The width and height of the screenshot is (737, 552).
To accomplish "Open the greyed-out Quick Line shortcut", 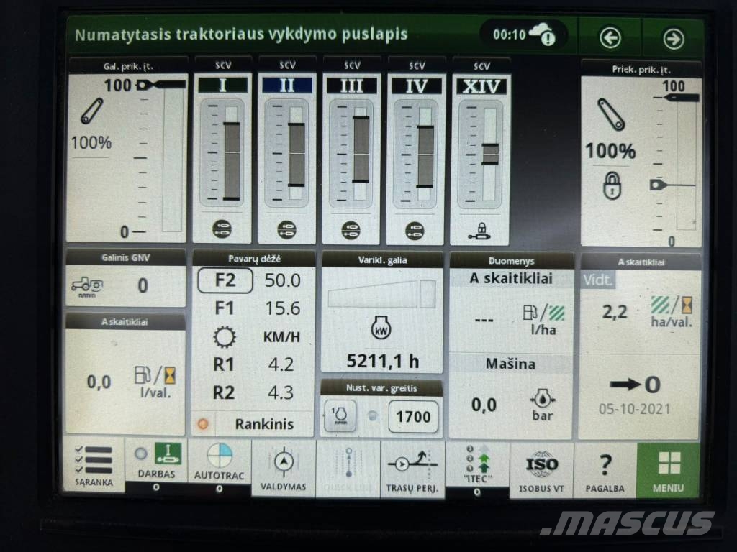I will 348,469.
